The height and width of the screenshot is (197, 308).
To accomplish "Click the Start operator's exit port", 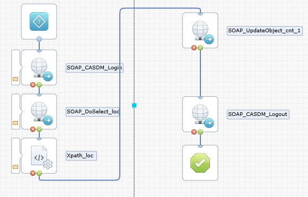I will (x=39, y=39).
